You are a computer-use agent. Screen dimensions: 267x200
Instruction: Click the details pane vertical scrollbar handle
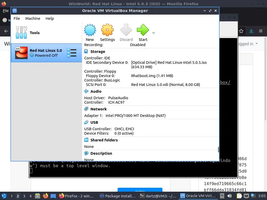click(218, 149)
